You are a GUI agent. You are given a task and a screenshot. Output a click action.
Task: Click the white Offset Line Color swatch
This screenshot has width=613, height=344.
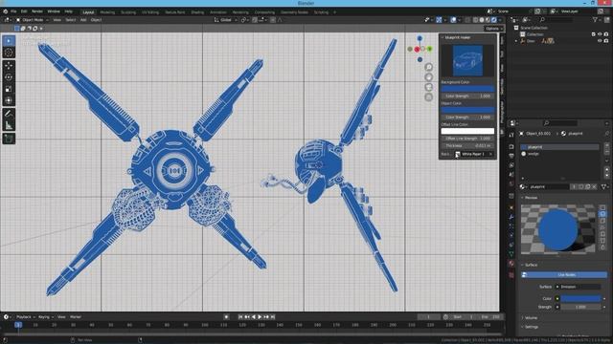[467, 132]
